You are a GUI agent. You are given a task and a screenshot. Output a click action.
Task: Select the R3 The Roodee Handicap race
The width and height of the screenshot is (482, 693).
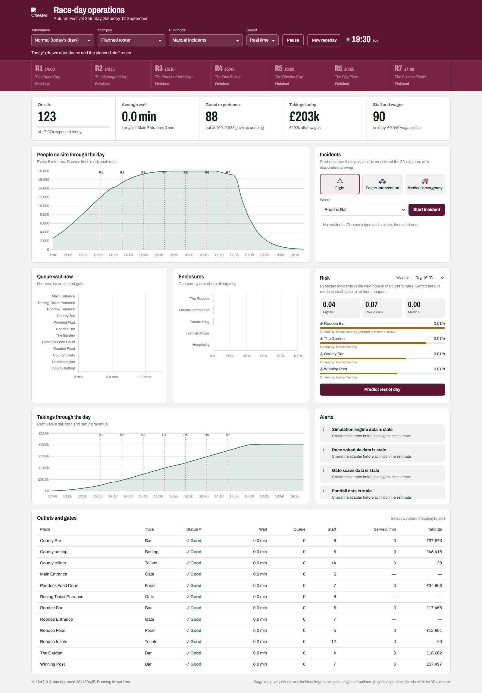pyautogui.click(x=181, y=76)
